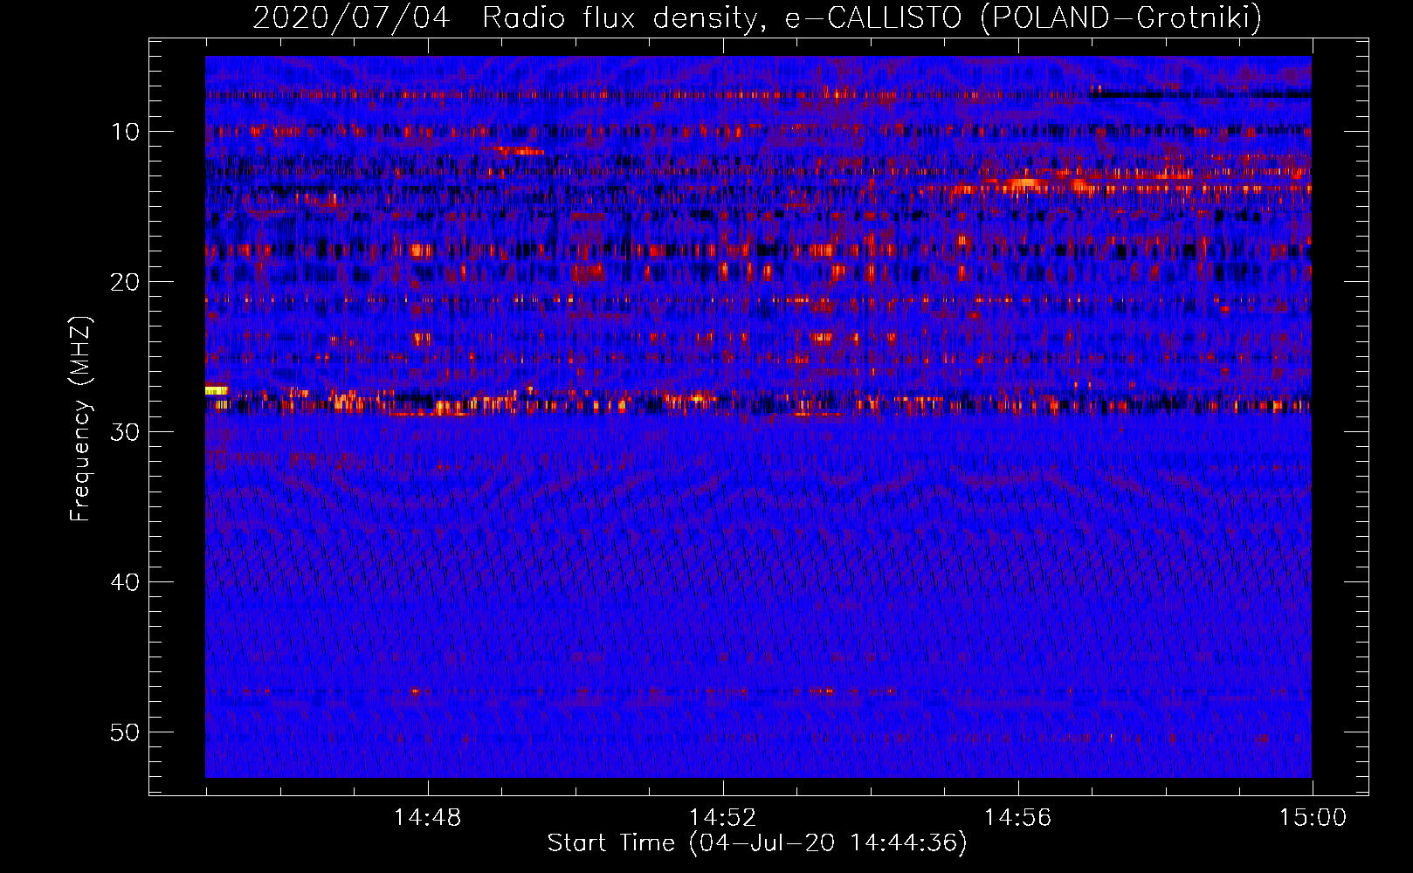
Task: Click the time tick label '15:00'
Action: point(1313,818)
